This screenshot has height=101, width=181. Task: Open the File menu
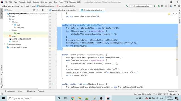(x=6, y=2)
